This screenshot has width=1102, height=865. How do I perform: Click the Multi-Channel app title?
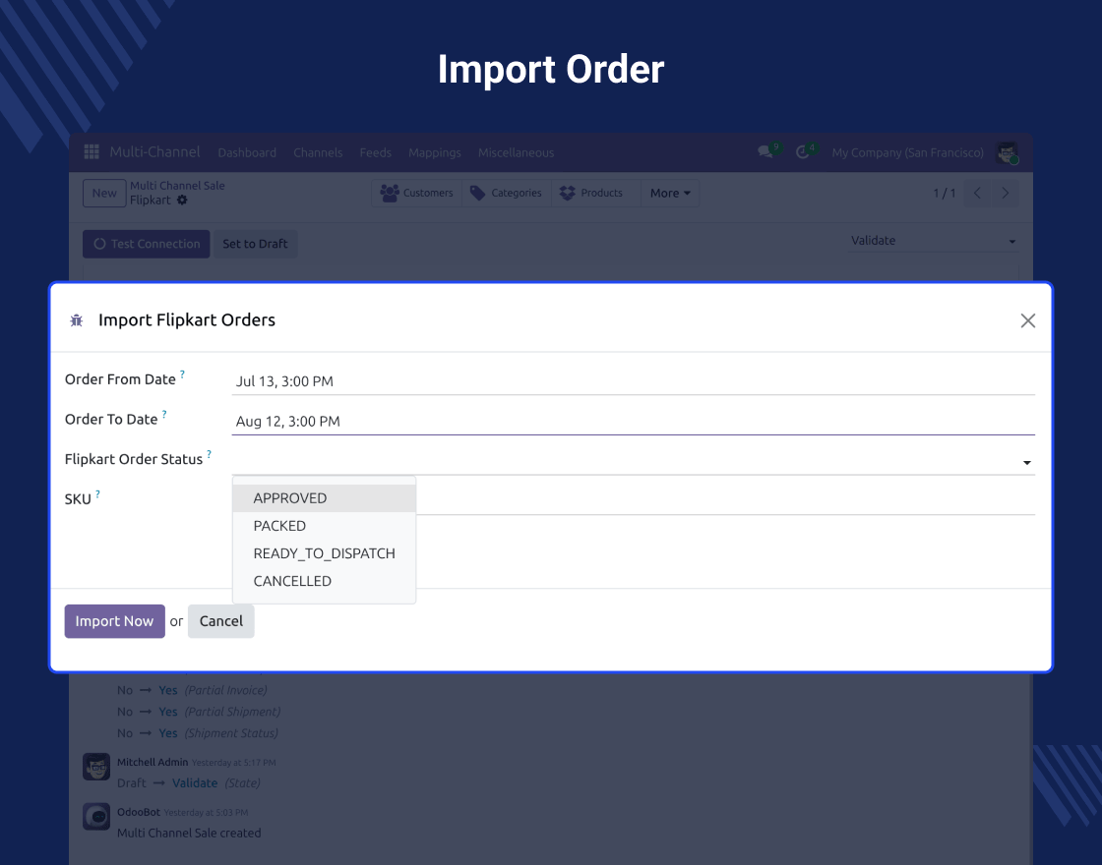point(154,151)
